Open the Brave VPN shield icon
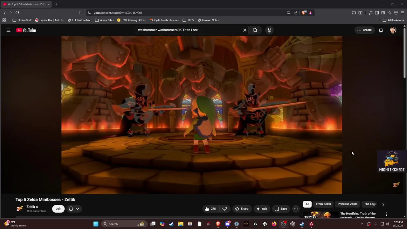 click(x=396, y=13)
